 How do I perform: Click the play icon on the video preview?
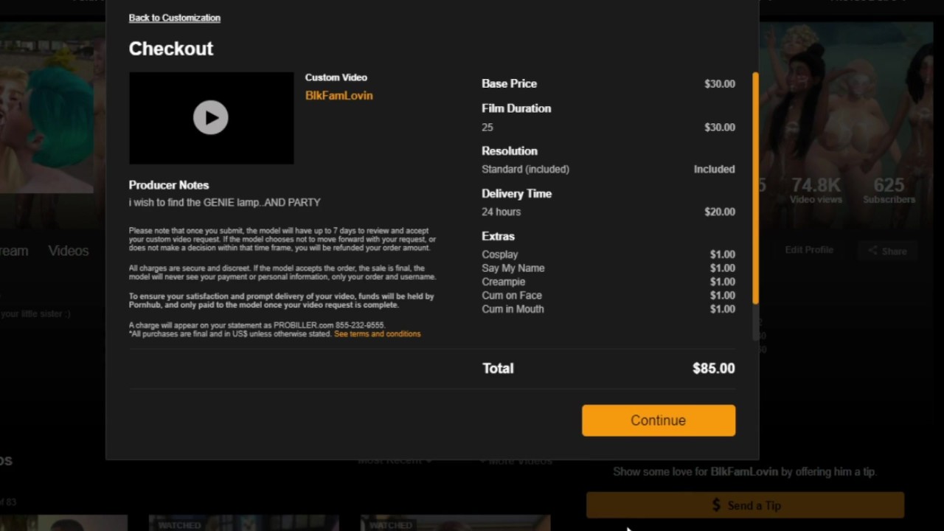(x=211, y=117)
